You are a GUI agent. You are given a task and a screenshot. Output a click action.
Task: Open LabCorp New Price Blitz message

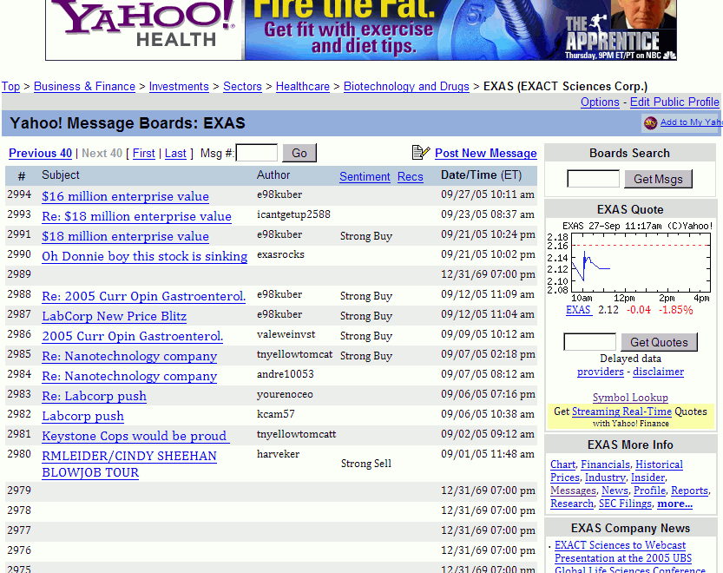[115, 316]
